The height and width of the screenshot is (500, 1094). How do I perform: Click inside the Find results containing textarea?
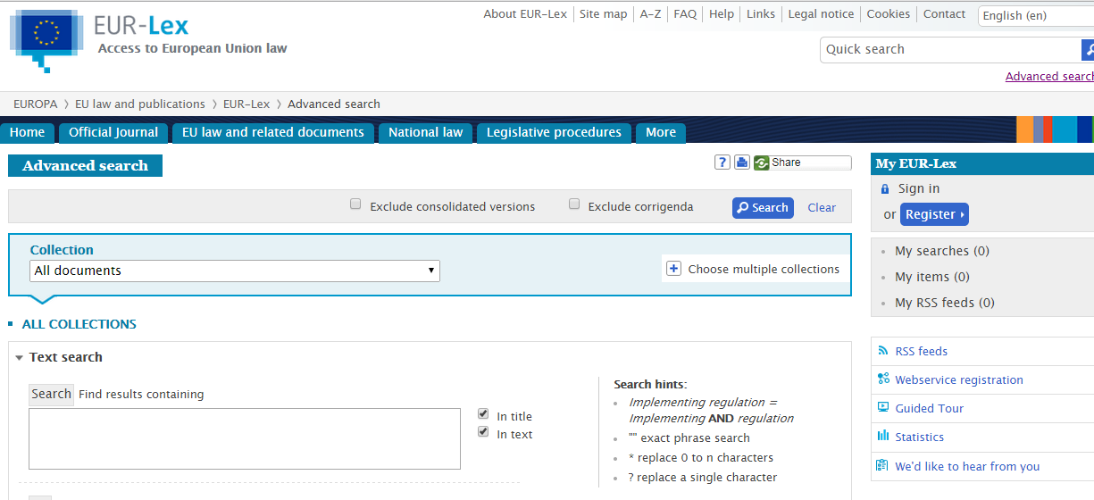click(245, 439)
